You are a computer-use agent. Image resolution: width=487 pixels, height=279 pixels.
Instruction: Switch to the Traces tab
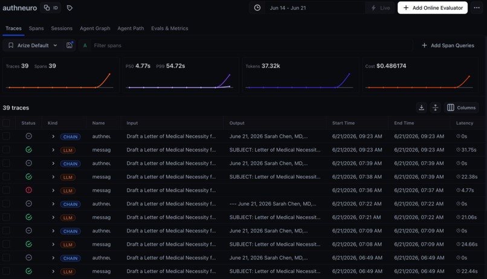point(13,28)
